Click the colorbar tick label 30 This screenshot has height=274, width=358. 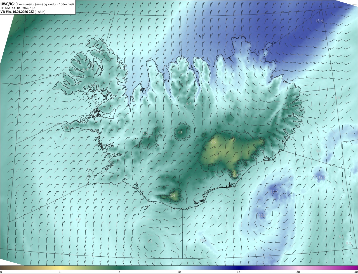click(x=298, y=272)
